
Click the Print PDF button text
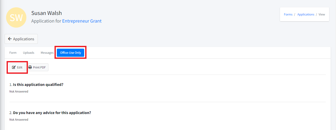[x=39, y=67]
